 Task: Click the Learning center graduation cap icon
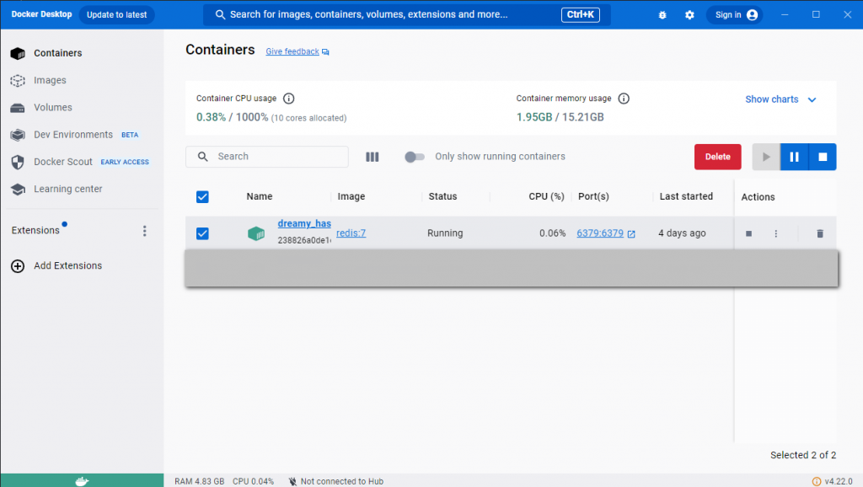click(x=18, y=190)
